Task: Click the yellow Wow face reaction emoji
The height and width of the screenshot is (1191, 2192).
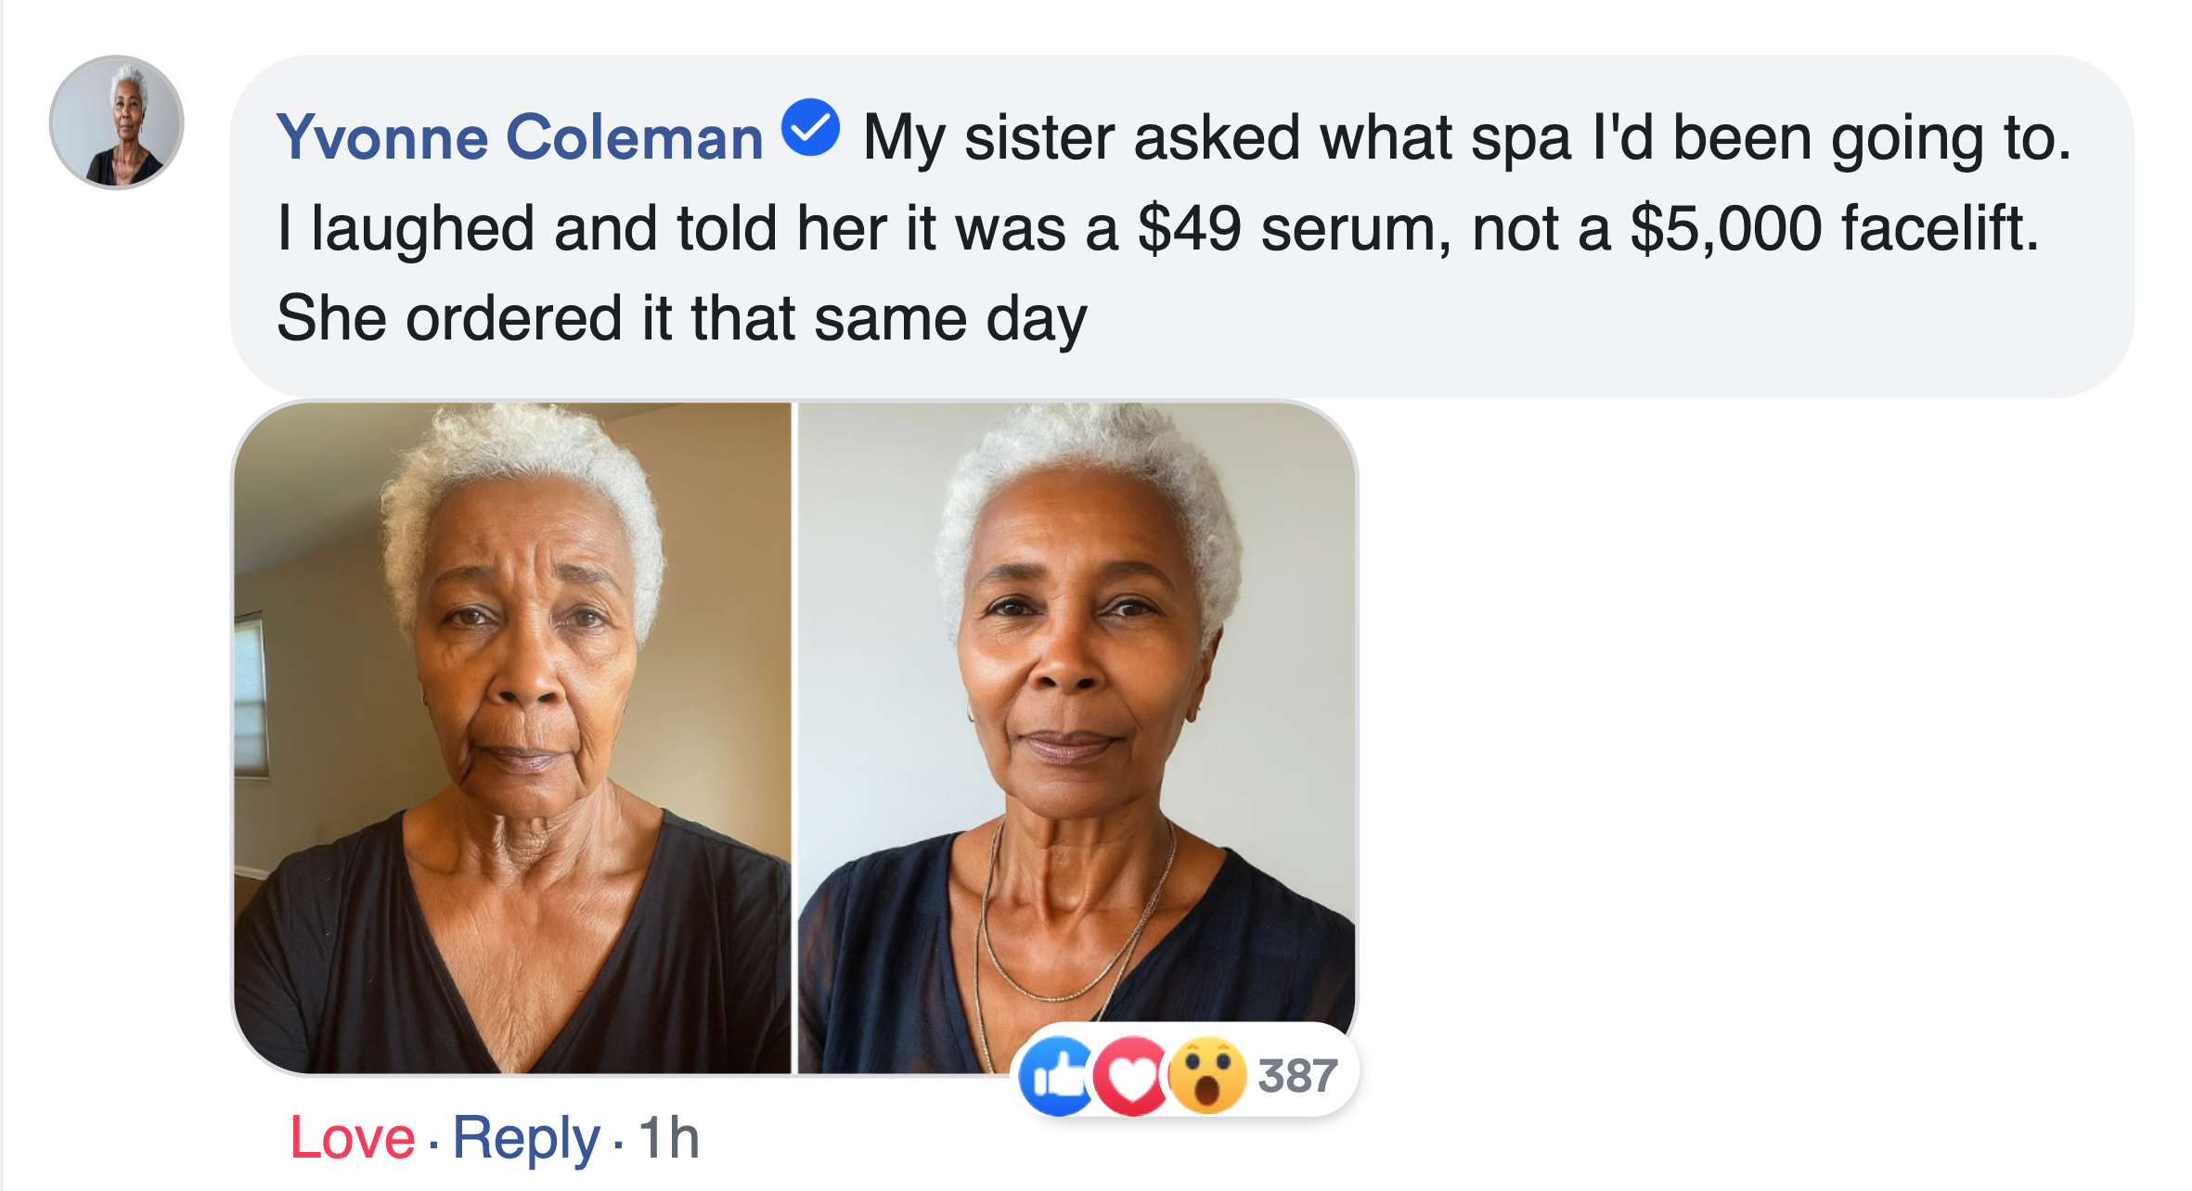Action: click(x=1206, y=1076)
